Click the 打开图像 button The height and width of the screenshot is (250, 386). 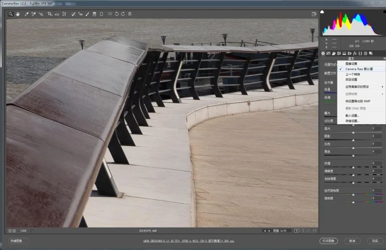pyautogui.click(x=328, y=241)
